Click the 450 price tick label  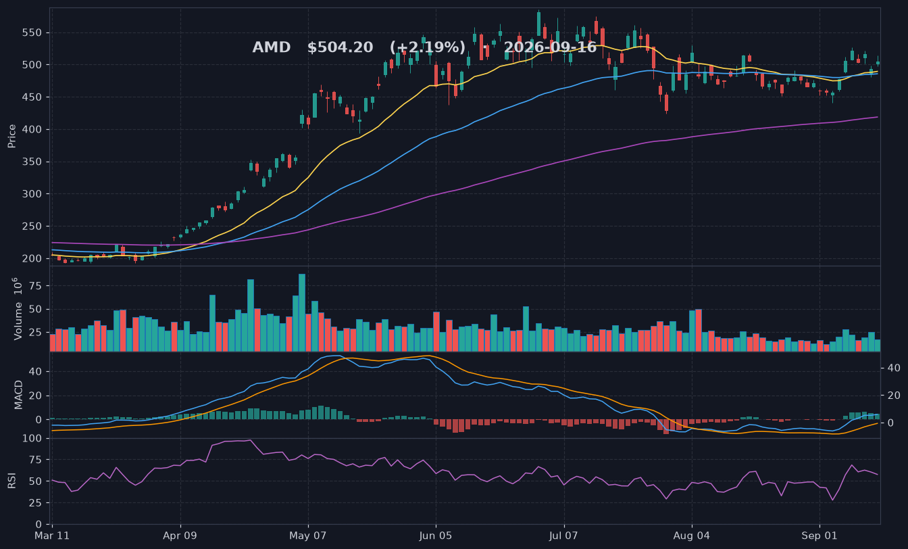(x=33, y=97)
